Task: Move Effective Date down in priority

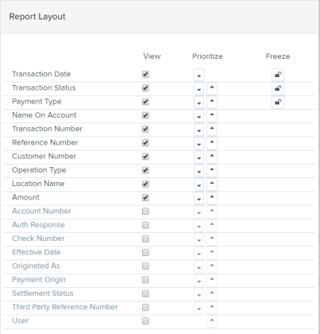Action: tap(199, 253)
